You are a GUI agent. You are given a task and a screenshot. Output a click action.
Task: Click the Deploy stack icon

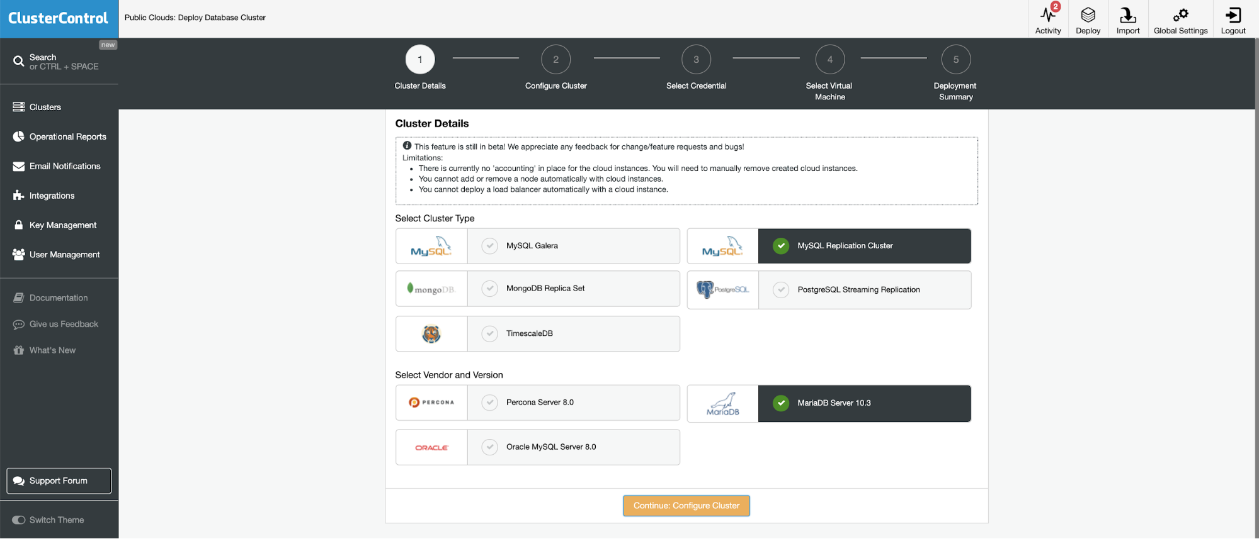1088,14
